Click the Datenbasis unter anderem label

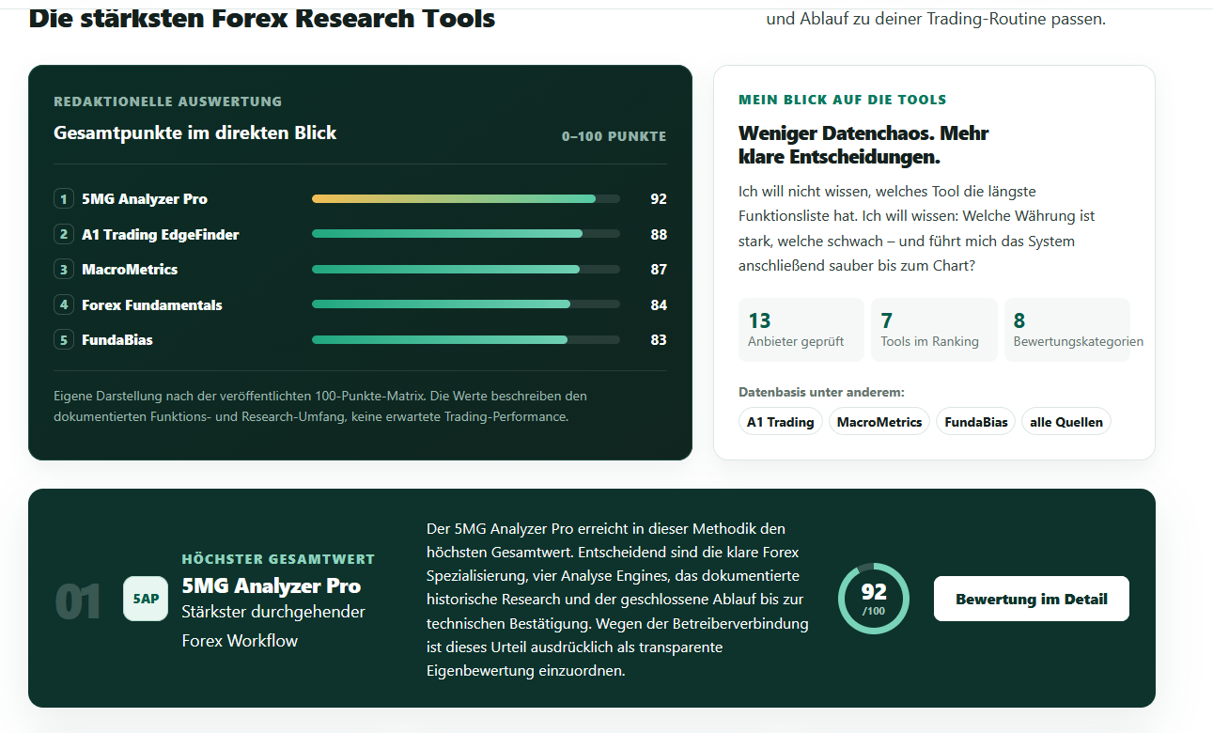click(x=821, y=392)
